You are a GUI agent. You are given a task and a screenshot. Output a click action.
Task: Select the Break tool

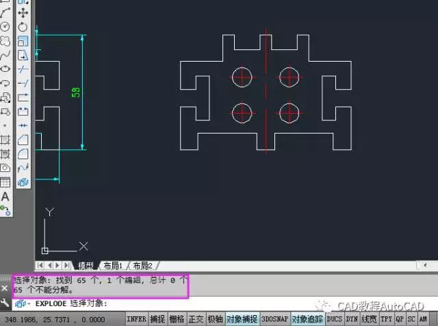[x=23, y=112]
